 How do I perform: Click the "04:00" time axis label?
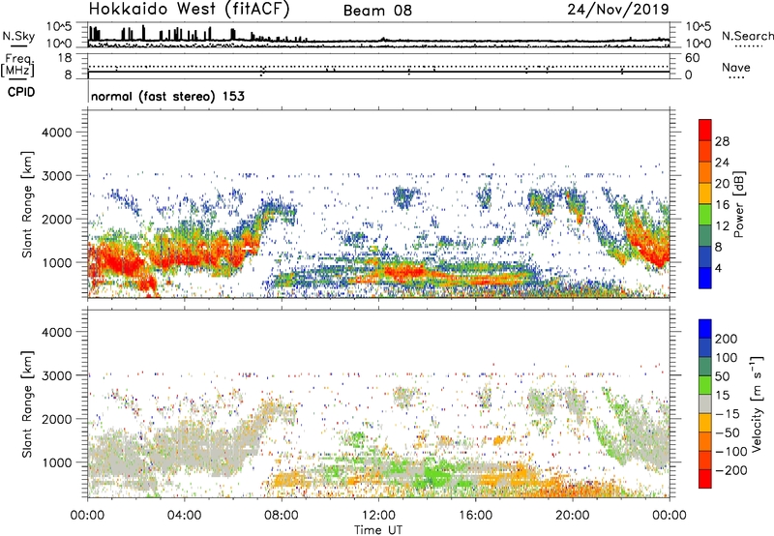[185, 516]
